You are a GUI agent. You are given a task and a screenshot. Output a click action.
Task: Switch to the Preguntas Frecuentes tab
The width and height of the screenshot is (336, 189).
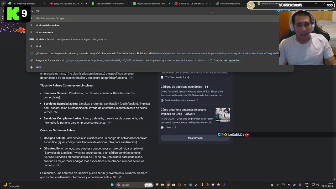230,4
